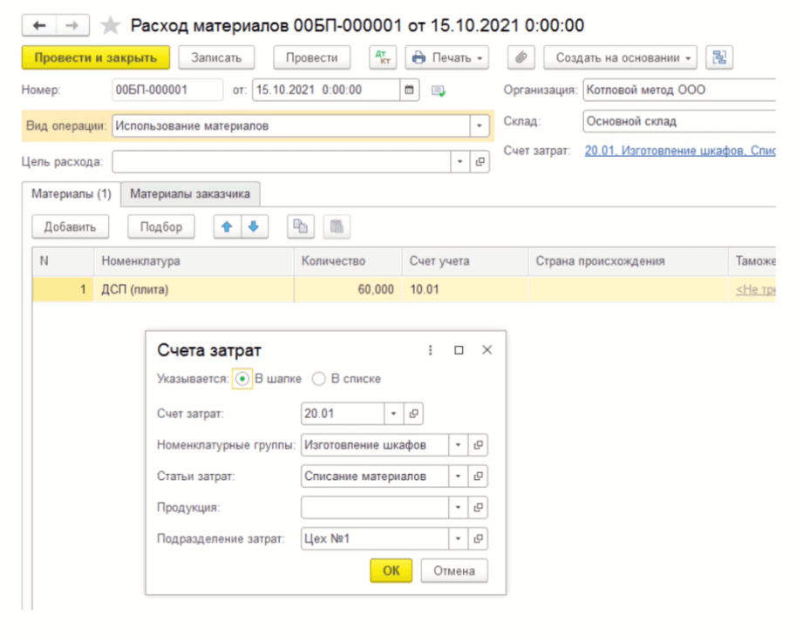796x642 pixels.
Task: Expand the Вид операции dropdown
Action: [480, 126]
